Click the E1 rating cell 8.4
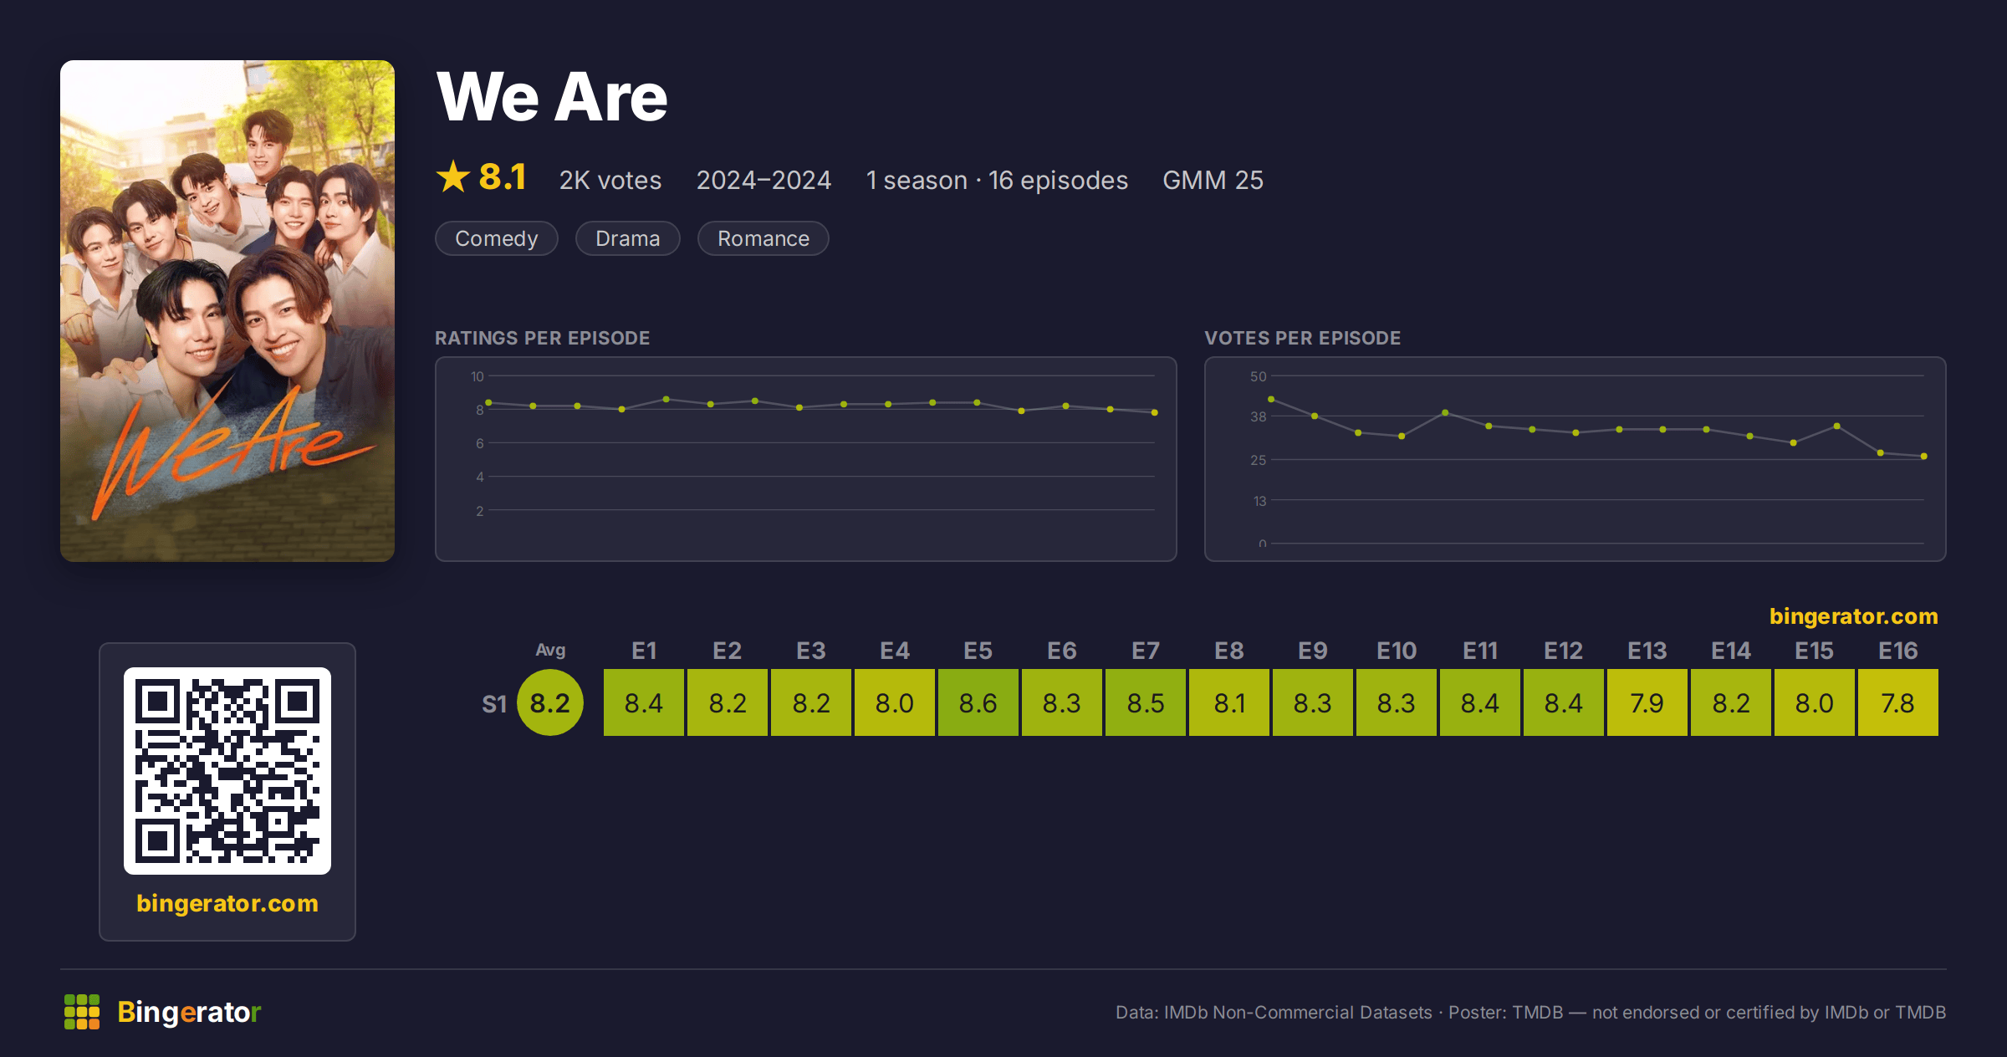The height and width of the screenshot is (1057, 2007). [644, 702]
